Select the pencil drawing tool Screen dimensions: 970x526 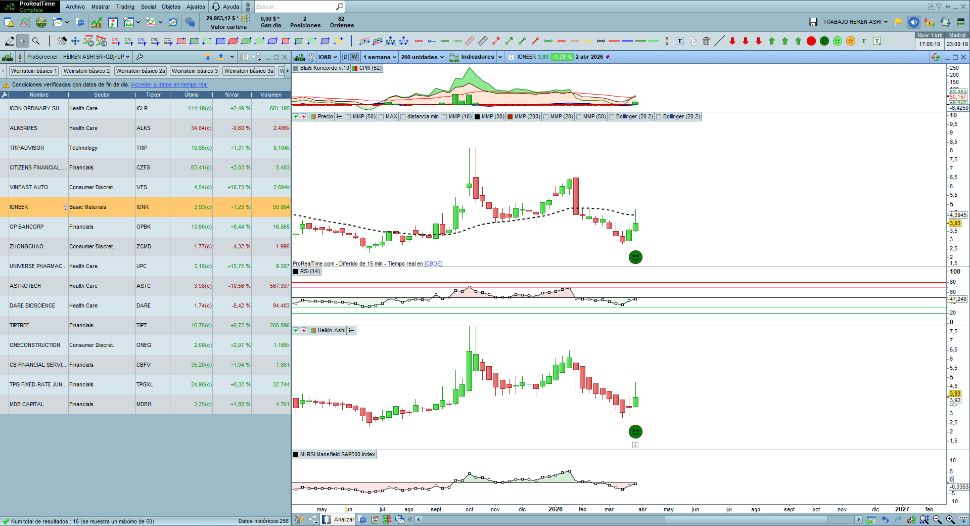(x=9, y=41)
